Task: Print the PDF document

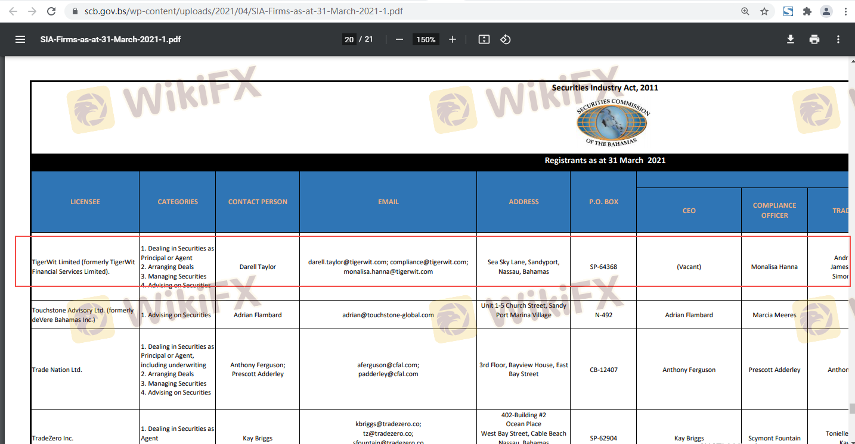Action: point(814,39)
